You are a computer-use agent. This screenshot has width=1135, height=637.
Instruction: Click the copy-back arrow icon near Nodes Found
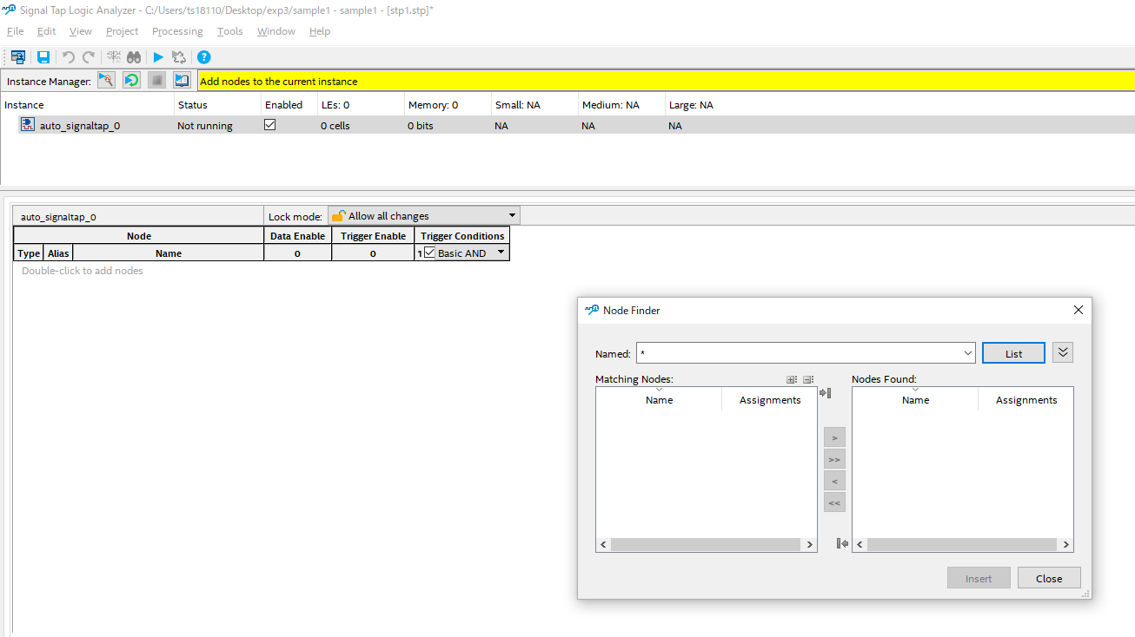pyautogui.click(x=842, y=543)
